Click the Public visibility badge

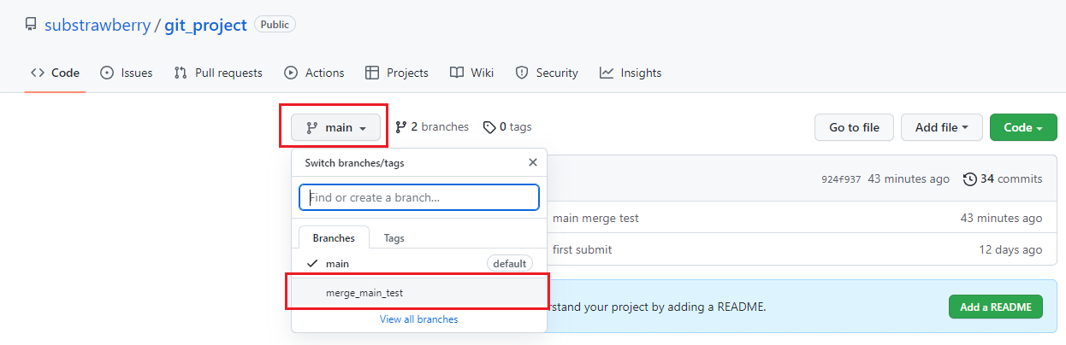[x=275, y=25]
